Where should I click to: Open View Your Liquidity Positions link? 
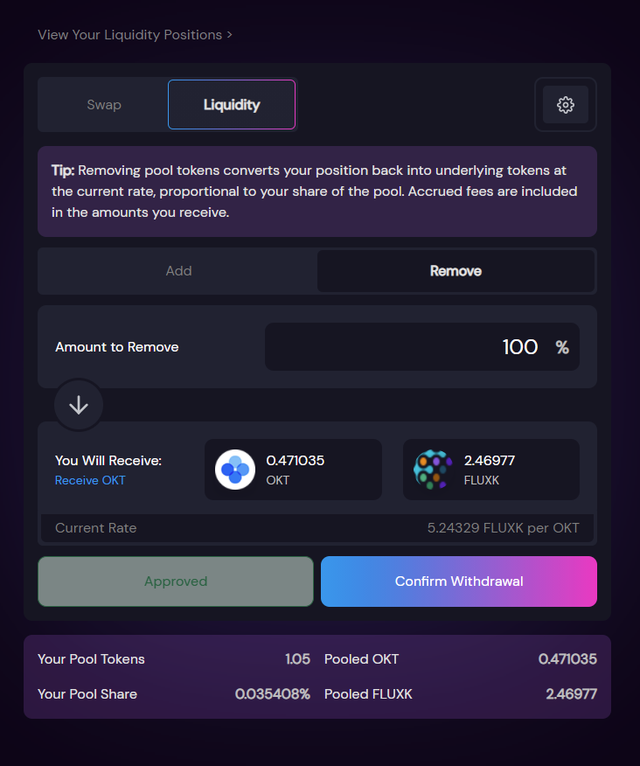click(x=135, y=35)
